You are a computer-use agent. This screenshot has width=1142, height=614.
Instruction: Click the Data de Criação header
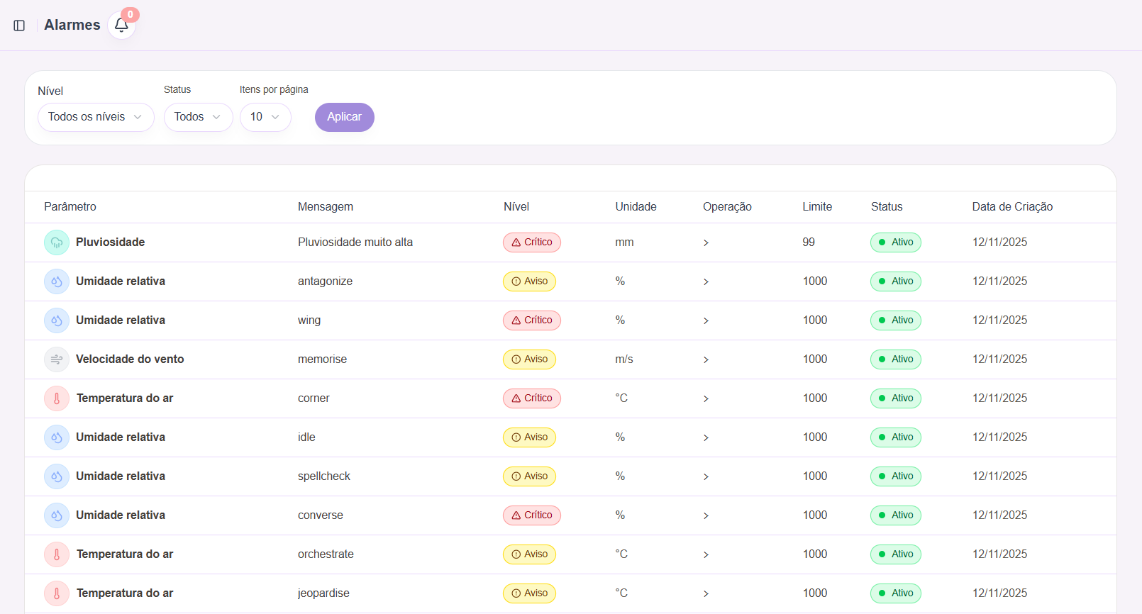[x=1012, y=207]
